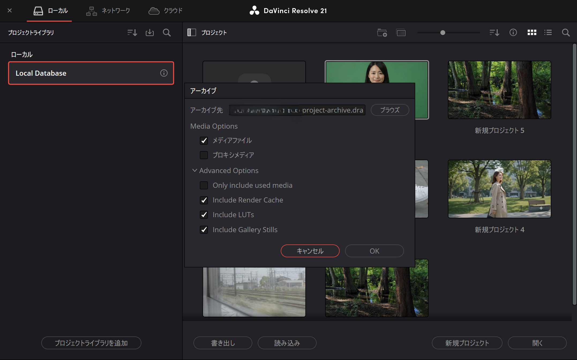Select the train window project thumbnail

click(x=254, y=292)
